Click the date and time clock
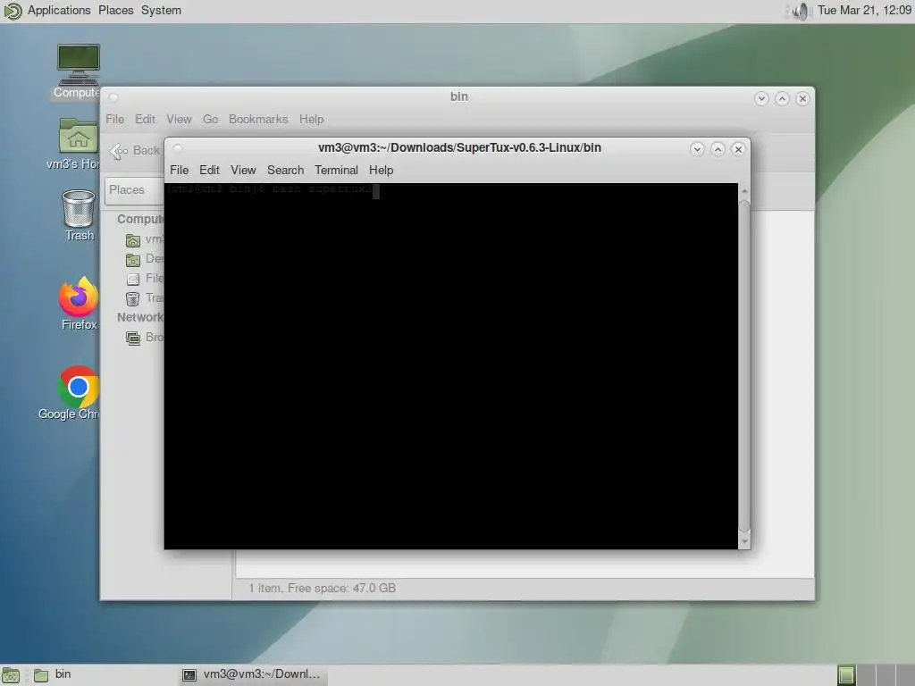The image size is (915, 686). coord(864,10)
